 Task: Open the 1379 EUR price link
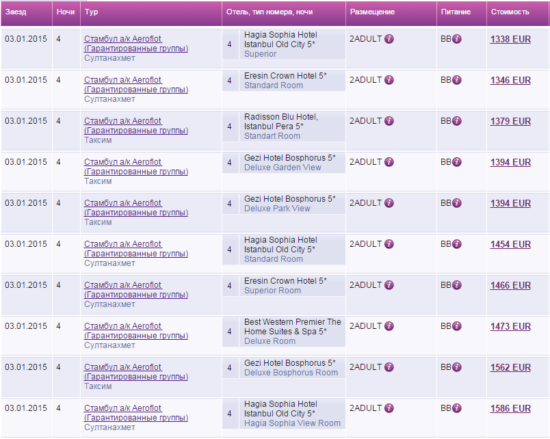[510, 122]
